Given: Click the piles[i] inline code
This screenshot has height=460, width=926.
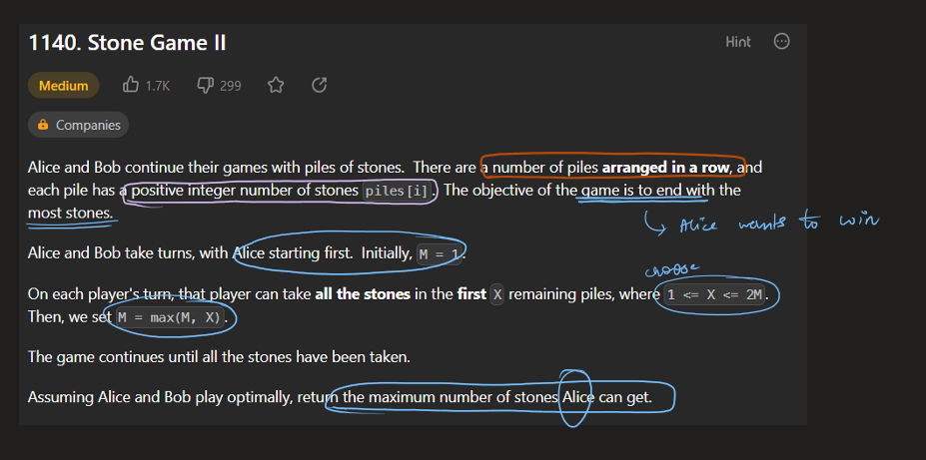Looking at the screenshot, I should pos(400,191).
